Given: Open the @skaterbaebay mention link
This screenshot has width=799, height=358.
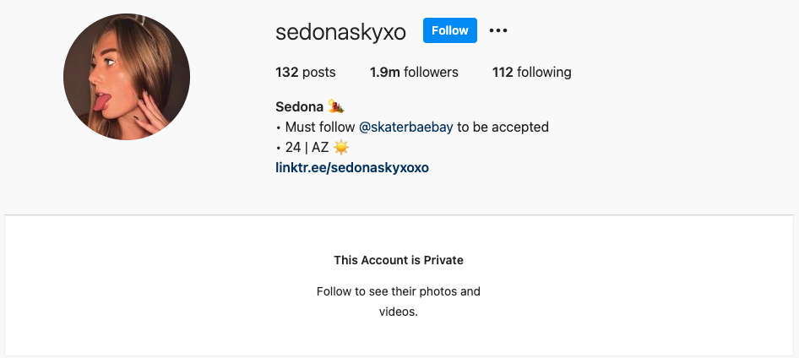Looking at the screenshot, I should [405, 127].
